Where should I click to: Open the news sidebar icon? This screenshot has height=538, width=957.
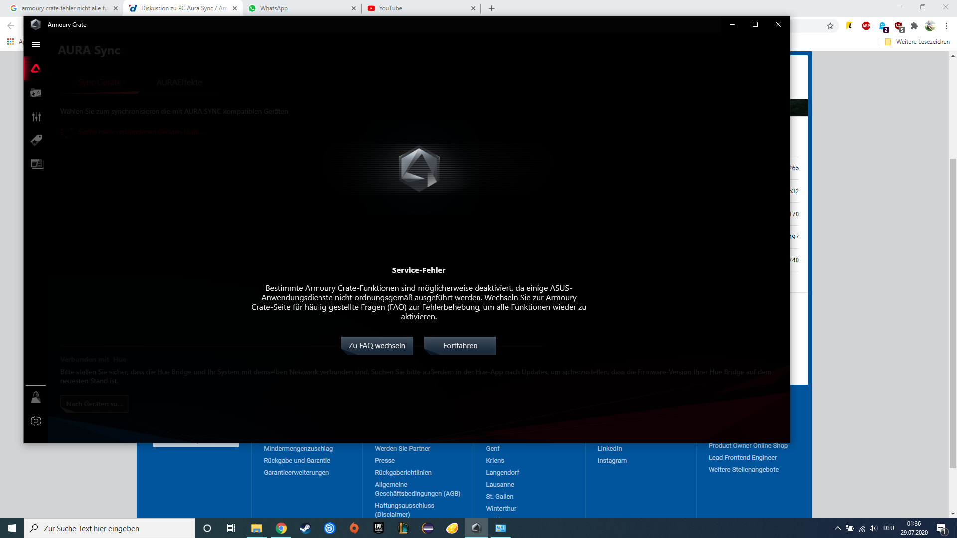pyautogui.click(x=36, y=164)
